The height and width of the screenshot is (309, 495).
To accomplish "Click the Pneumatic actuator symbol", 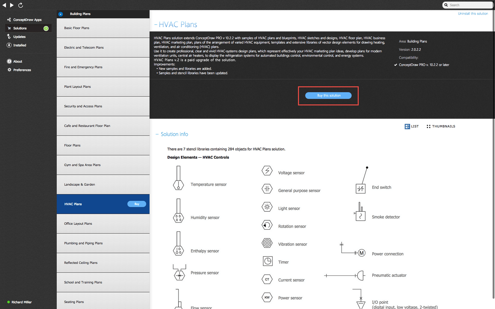I will pyautogui.click(x=344, y=275).
